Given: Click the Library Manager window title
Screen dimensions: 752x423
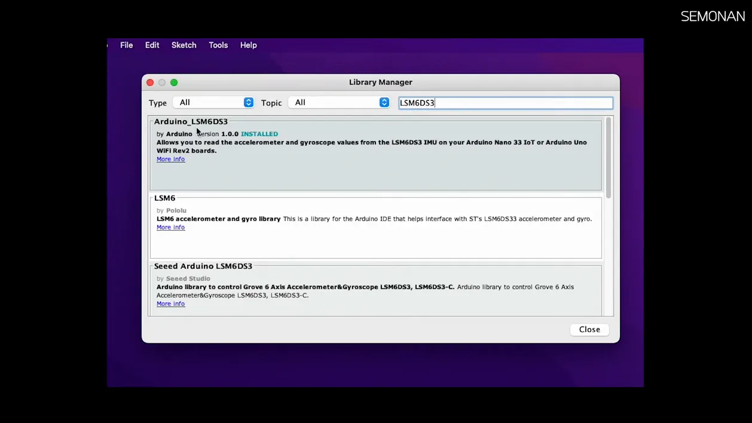Looking at the screenshot, I should 381,82.
